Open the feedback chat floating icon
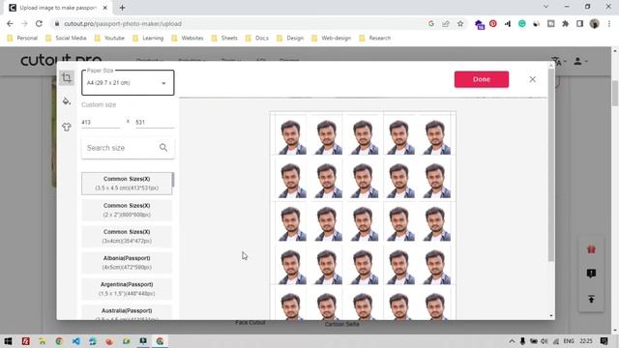This screenshot has height=348, width=619. coord(591,274)
